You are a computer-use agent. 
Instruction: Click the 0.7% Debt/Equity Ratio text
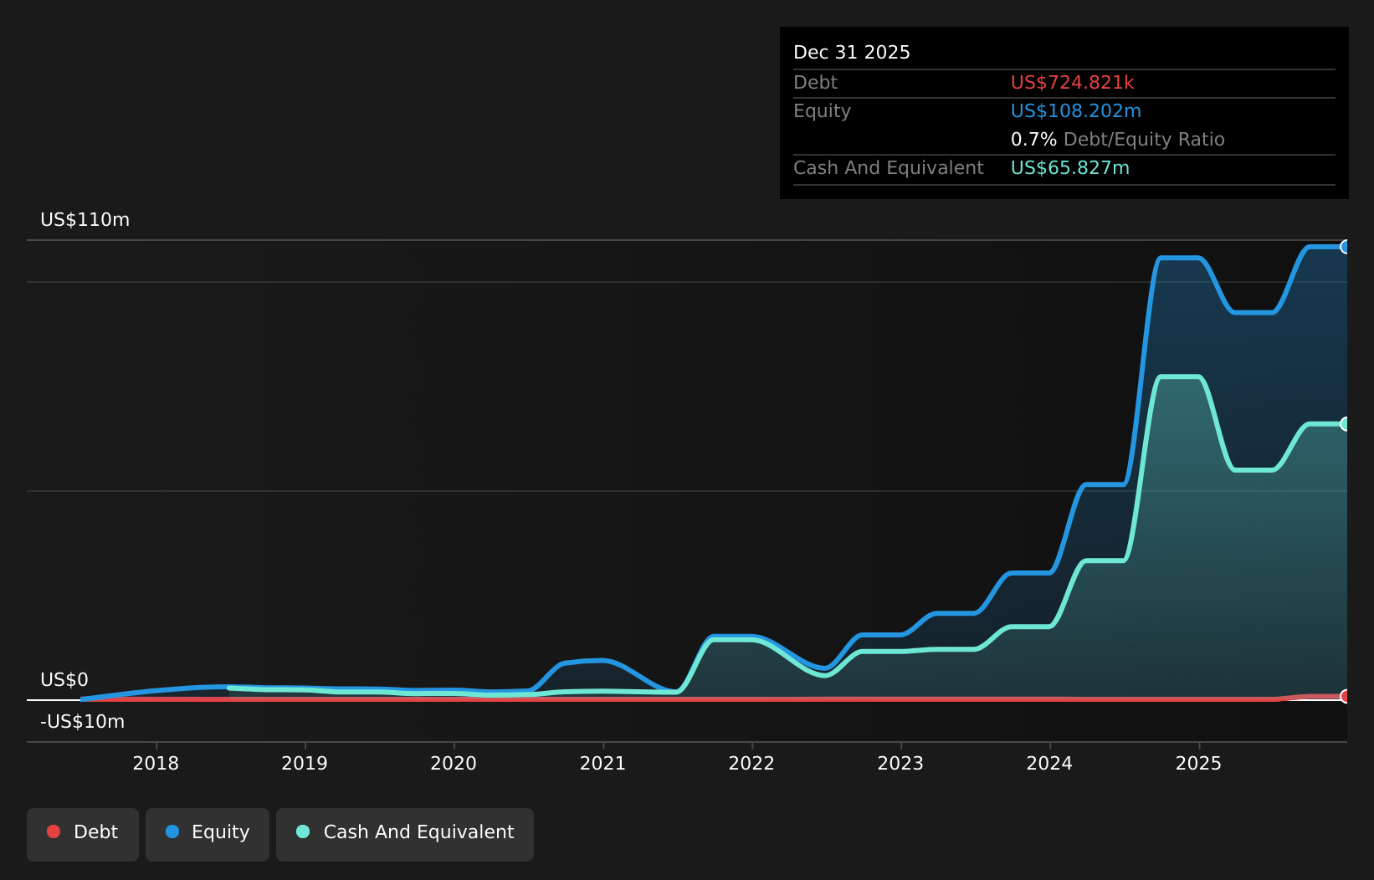[1118, 140]
